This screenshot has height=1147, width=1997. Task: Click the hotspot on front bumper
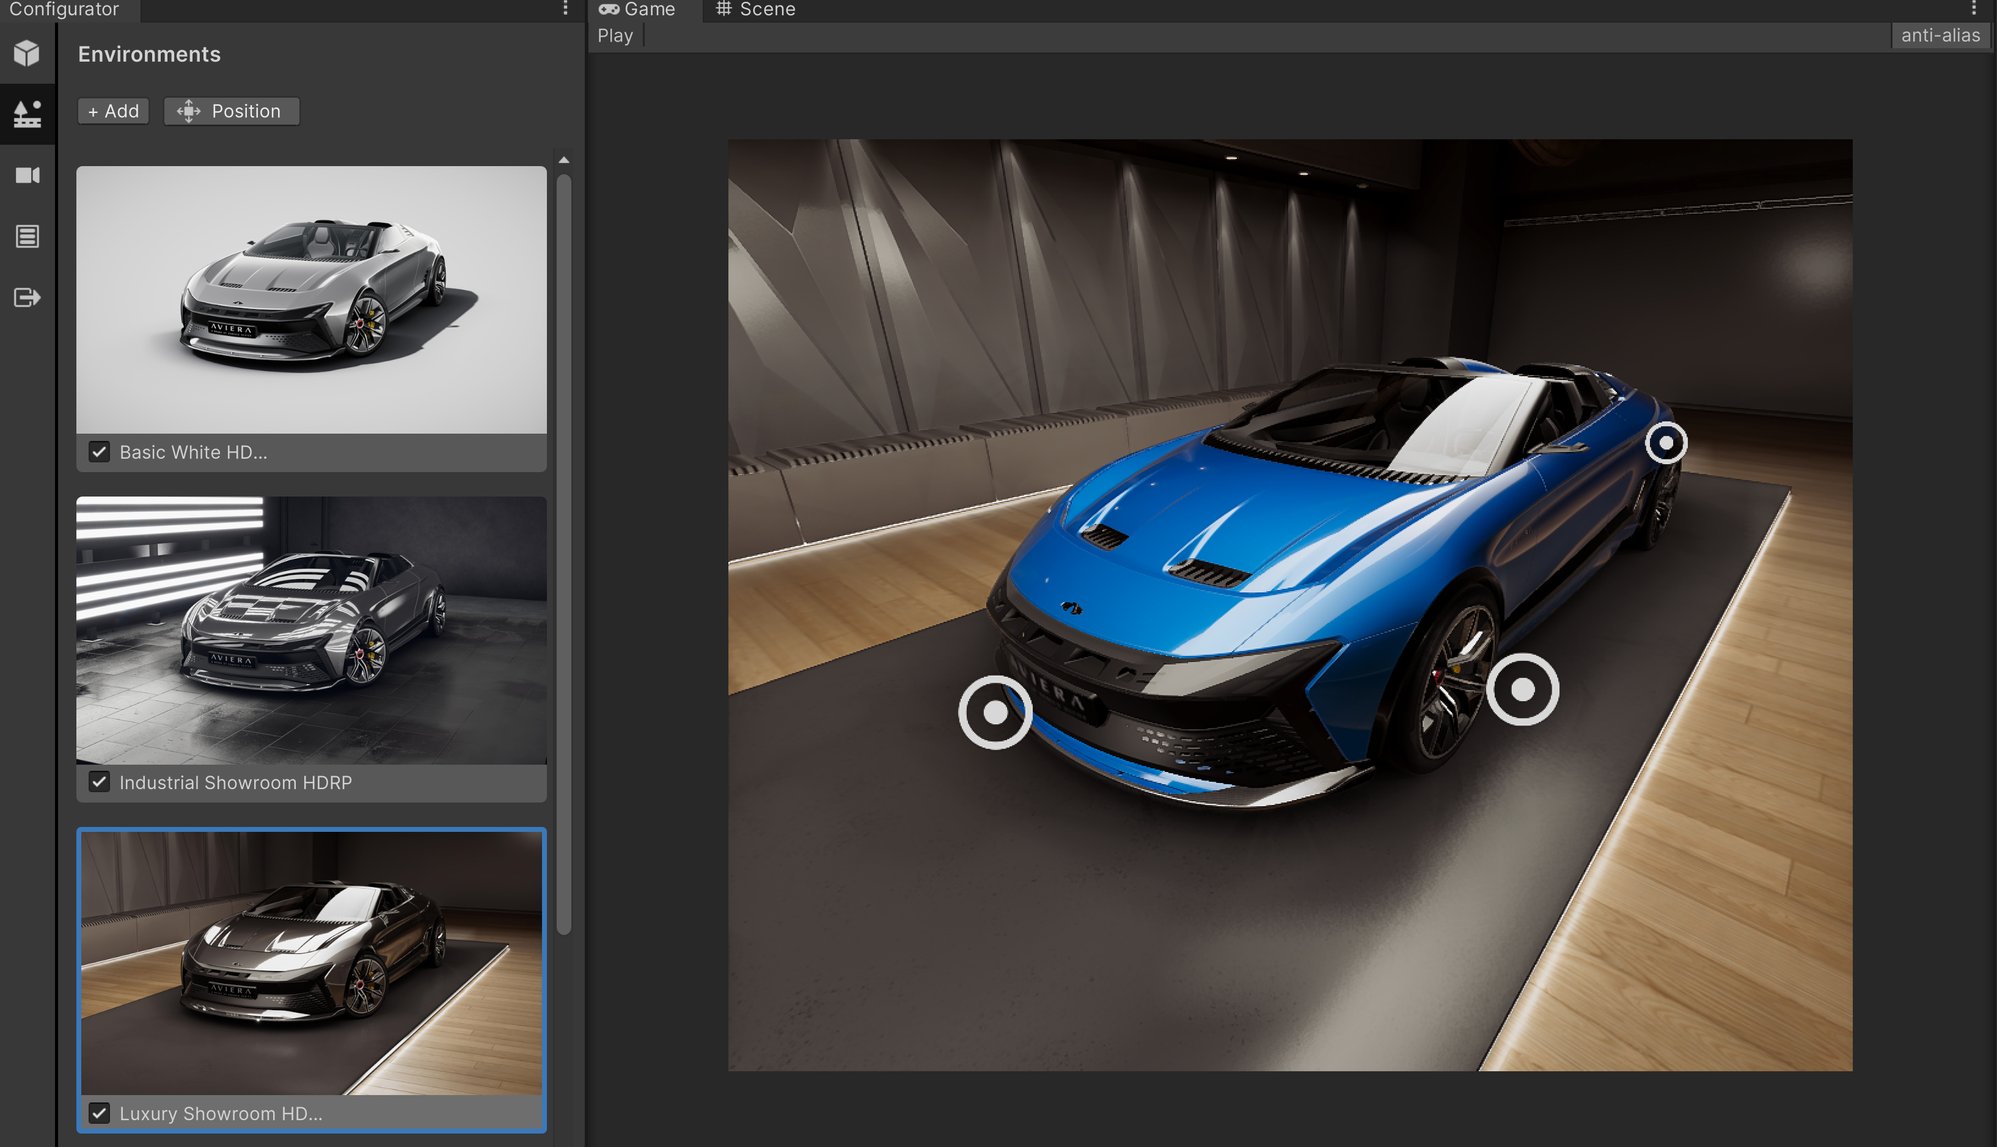(x=995, y=712)
